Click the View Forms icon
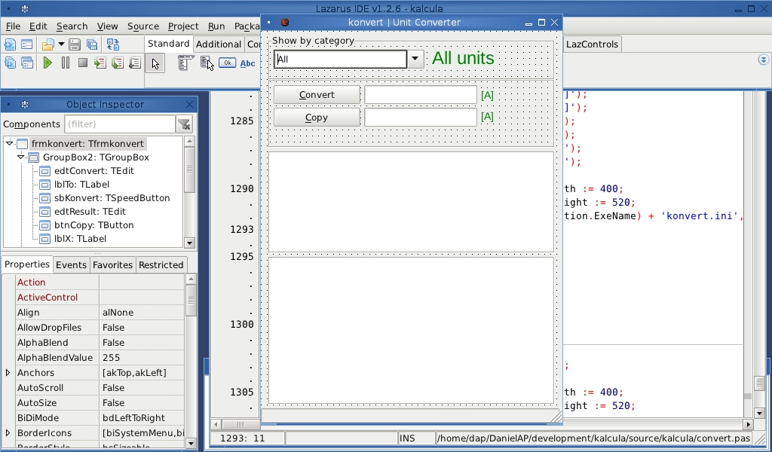The image size is (772, 452). click(x=27, y=63)
